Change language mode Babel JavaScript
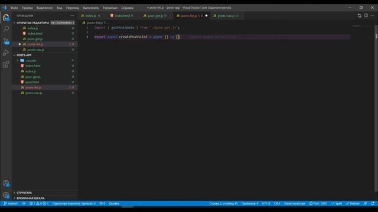Viewport: 378px width, 212px height. coord(295,204)
